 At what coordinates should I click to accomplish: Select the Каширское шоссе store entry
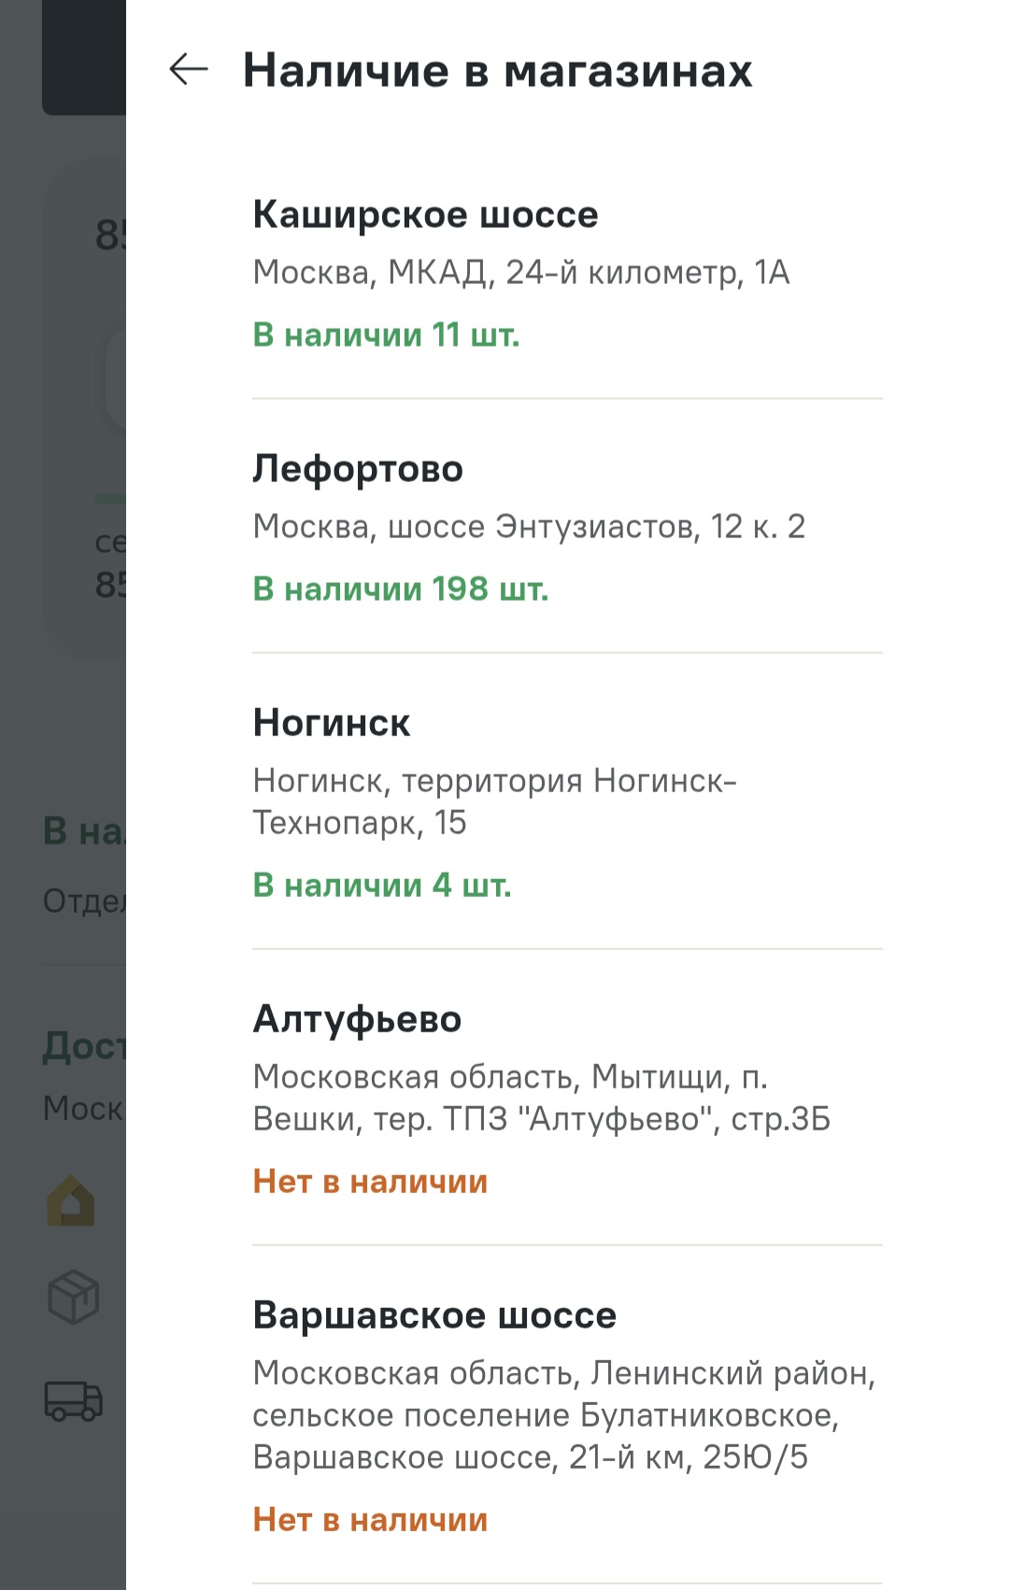426,215
